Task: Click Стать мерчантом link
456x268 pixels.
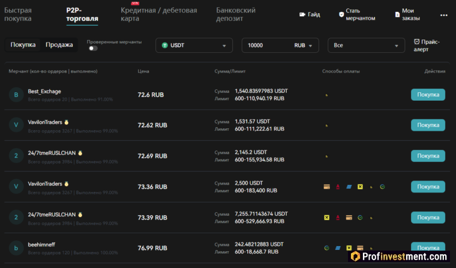Action: (357, 14)
